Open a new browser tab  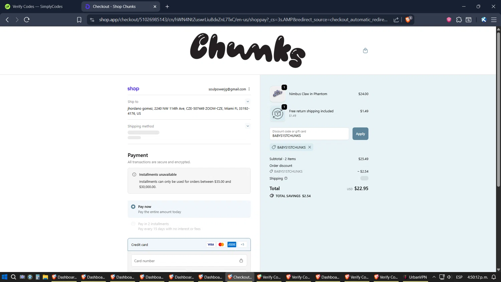pyautogui.click(x=167, y=6)
